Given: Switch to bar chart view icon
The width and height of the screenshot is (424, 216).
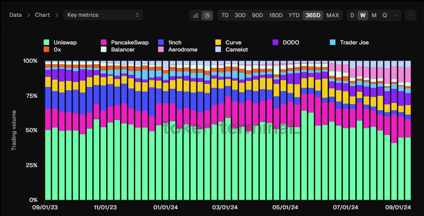Looking at the screenshot, I should click(x=196, y=15).
